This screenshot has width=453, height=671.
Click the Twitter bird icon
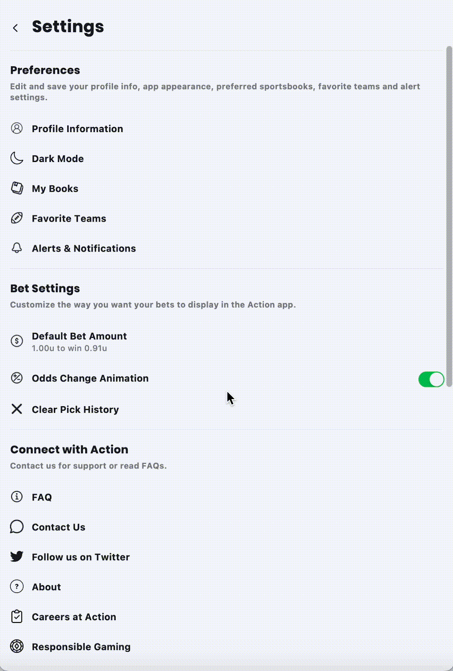click(x=17, y=557)
